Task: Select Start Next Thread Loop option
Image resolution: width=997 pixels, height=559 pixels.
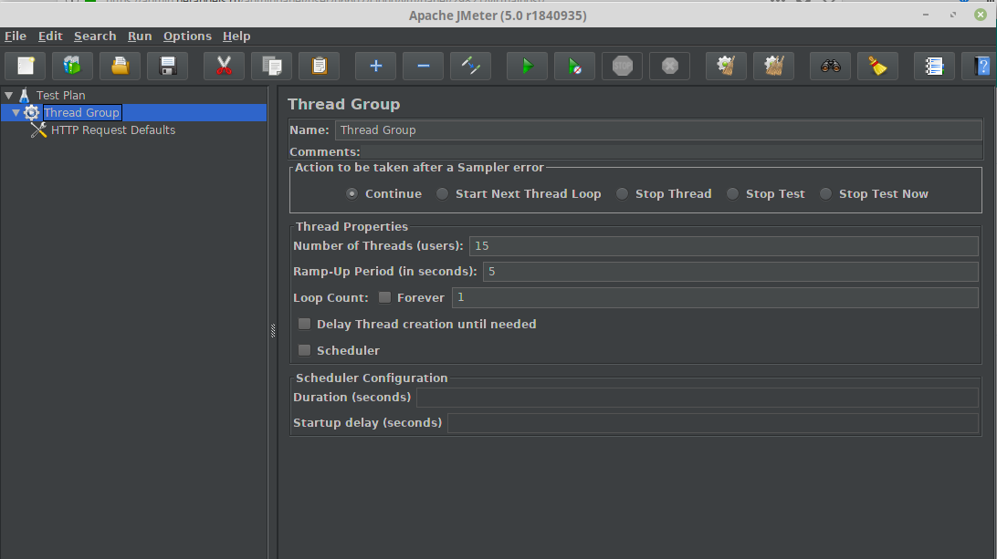Action: click(442, 193)
